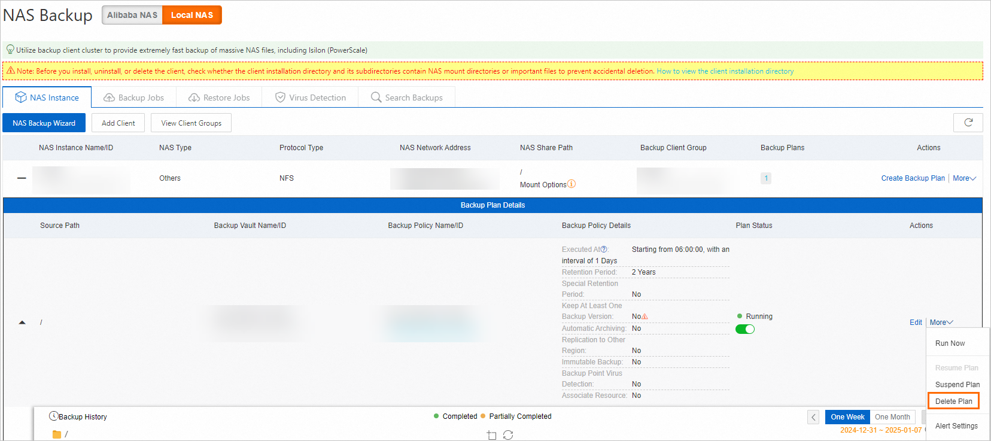Click the "Backup Policy Name/ID" column header
Screen dimensions: 991x441
[425, 226]
